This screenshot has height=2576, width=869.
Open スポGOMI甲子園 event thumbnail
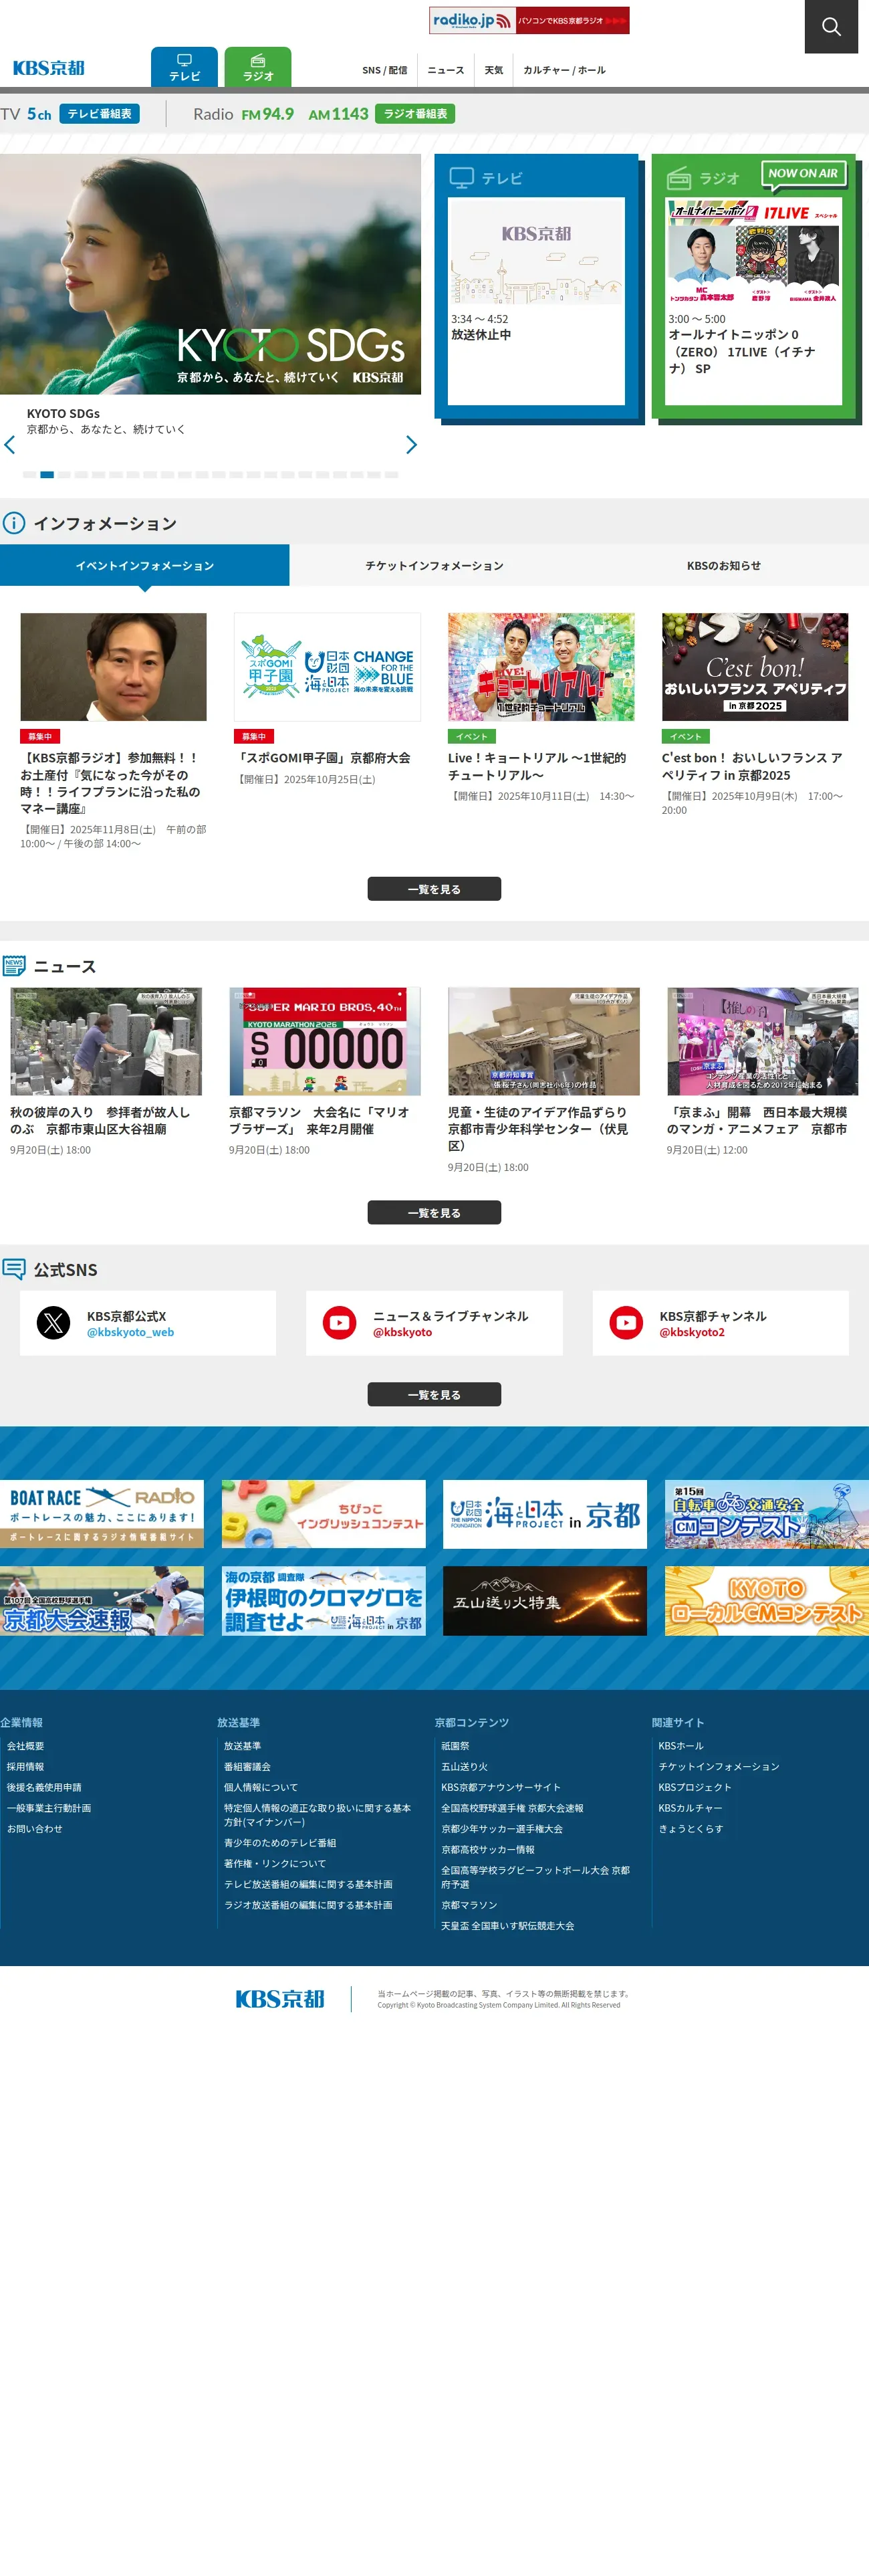327,667
